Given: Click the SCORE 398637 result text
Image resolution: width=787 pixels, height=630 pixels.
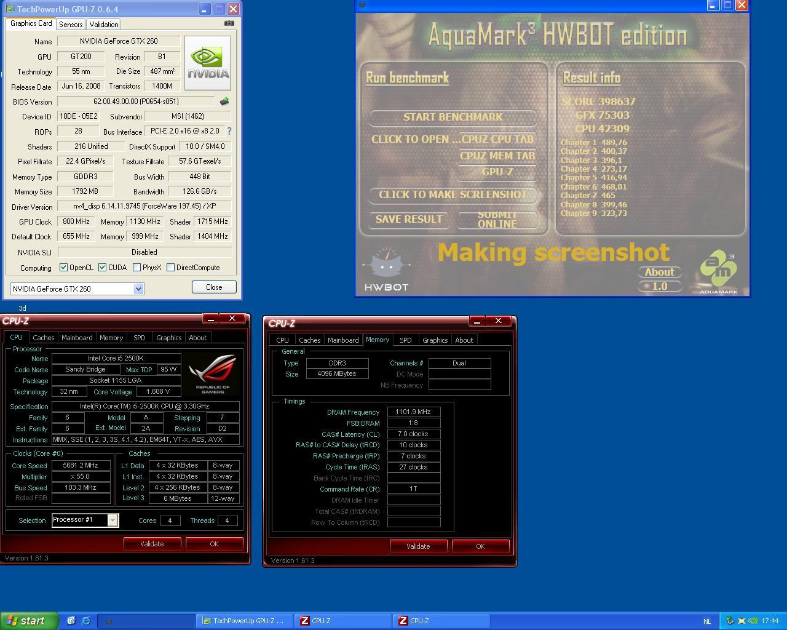Looking at the screenshot, I should [598, 102].
